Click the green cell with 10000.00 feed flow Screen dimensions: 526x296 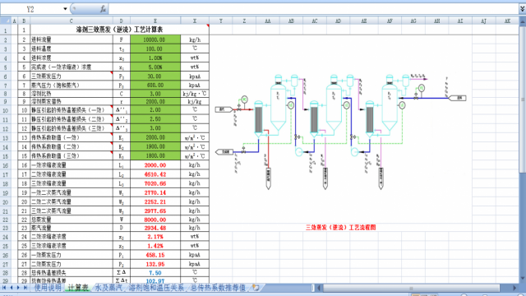(155, 39)
